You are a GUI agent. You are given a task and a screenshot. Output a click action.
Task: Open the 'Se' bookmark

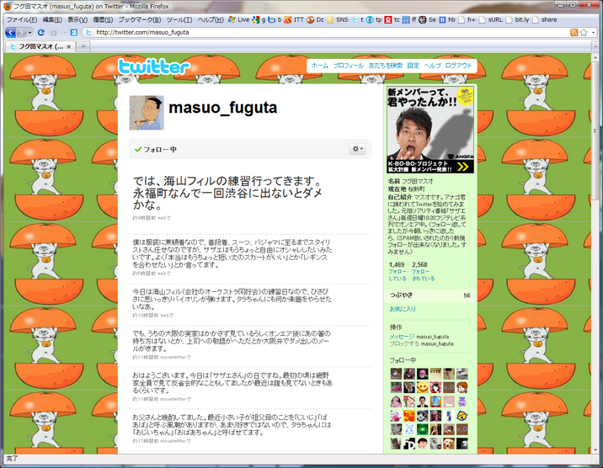427,19
